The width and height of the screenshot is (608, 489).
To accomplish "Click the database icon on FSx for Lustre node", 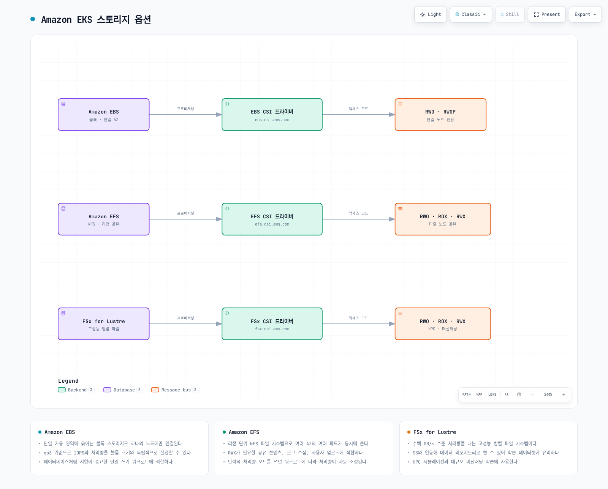I will pos(63,313).
